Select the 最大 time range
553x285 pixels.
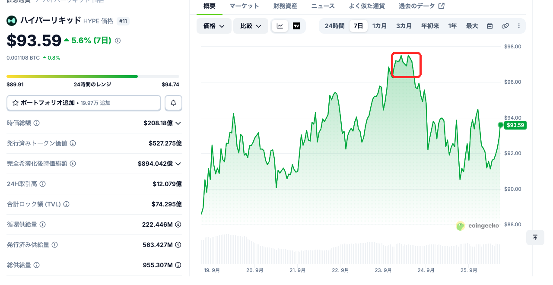point(472,26)
